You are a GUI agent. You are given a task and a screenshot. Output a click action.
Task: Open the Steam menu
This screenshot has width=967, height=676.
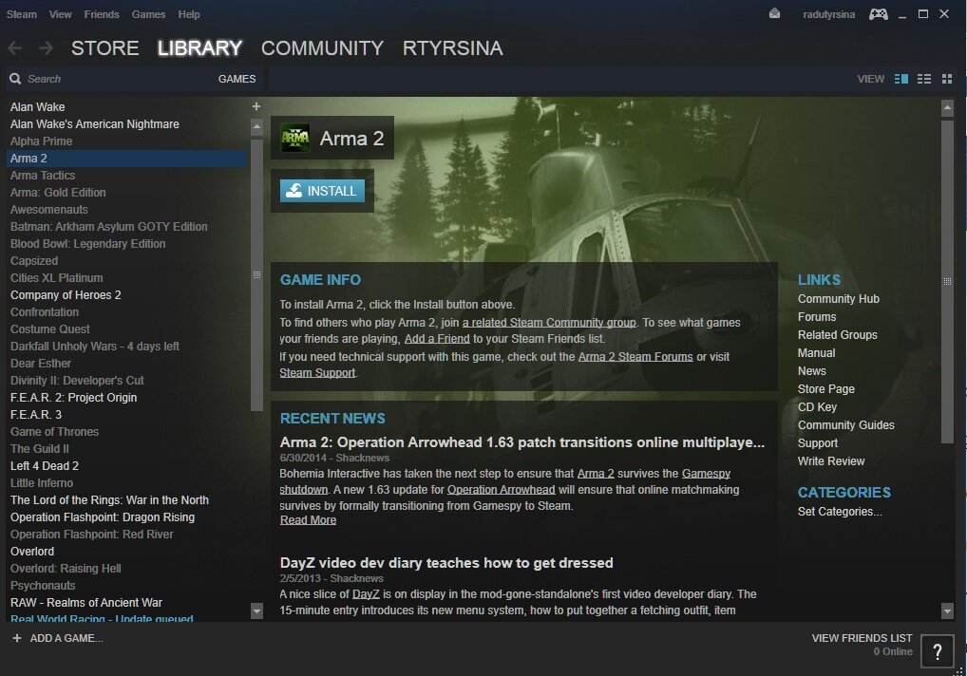coord(22,14)
